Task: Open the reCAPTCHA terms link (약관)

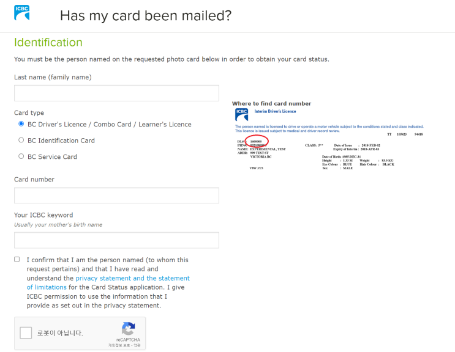Action: [x=137, y=345]
